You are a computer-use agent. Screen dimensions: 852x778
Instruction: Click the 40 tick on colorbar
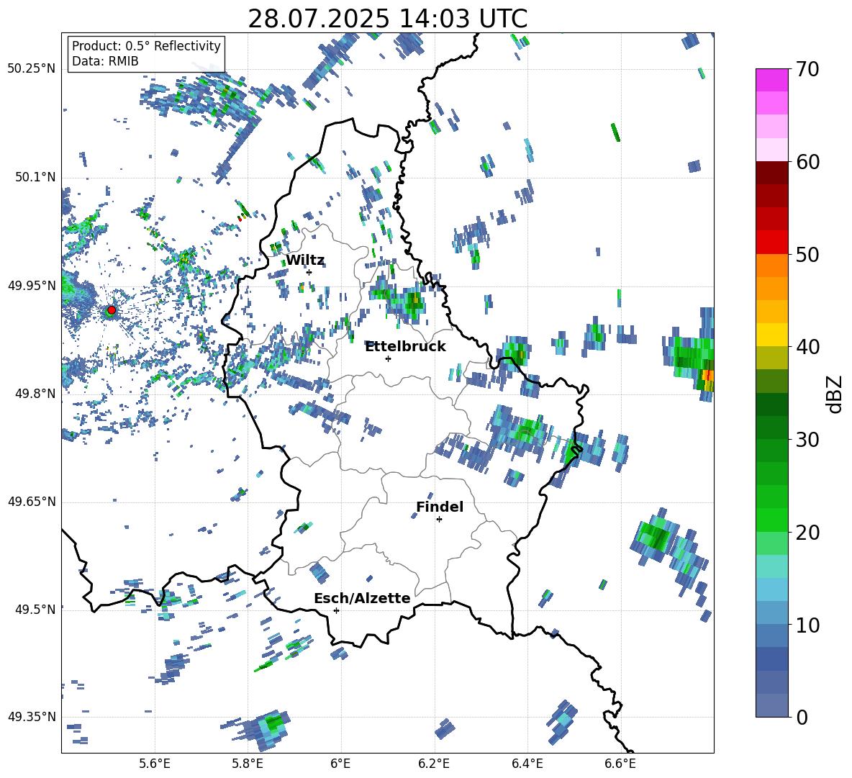(x=807, y=347)
